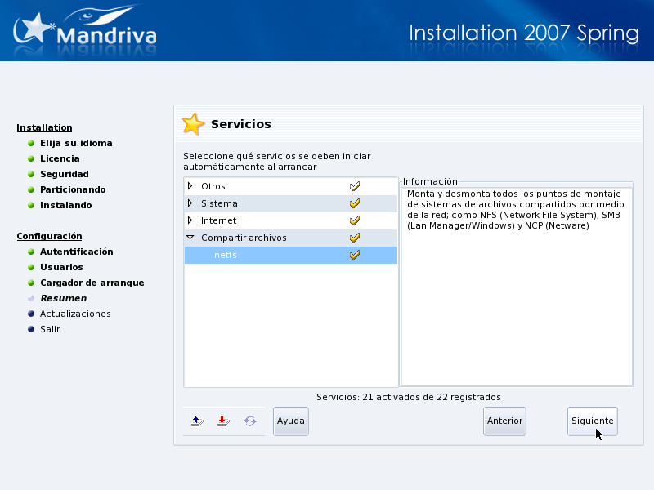
Task: Click the yellow star beside Servicios
Action: coord(193,124)
